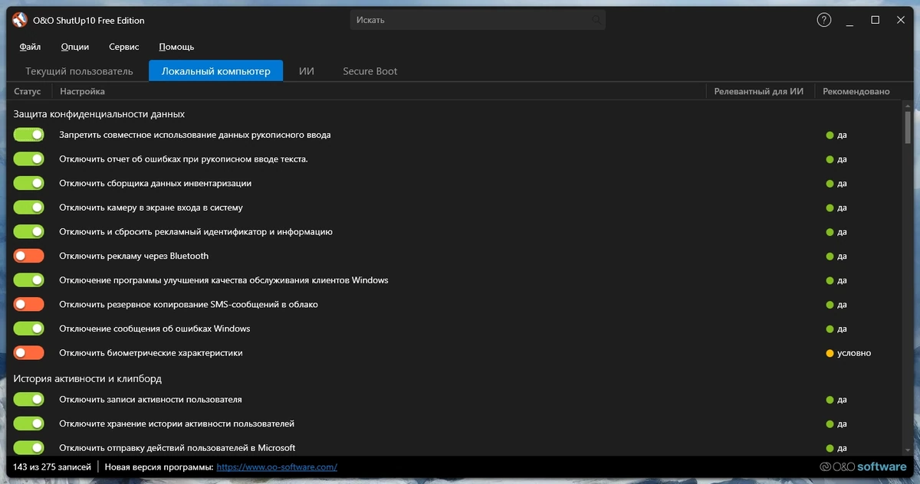Click 'Новая версия программы:' status text
The height and width of the screenshot is (484, 920).
[x=159, y=466]
